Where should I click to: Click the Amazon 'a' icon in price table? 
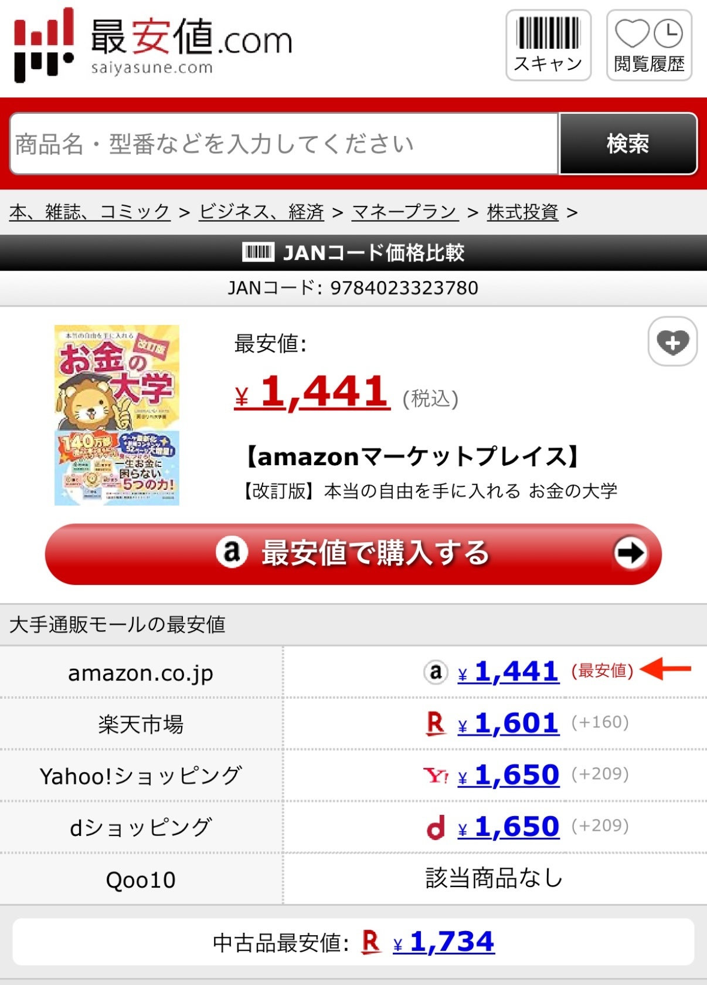coord(436,672)
